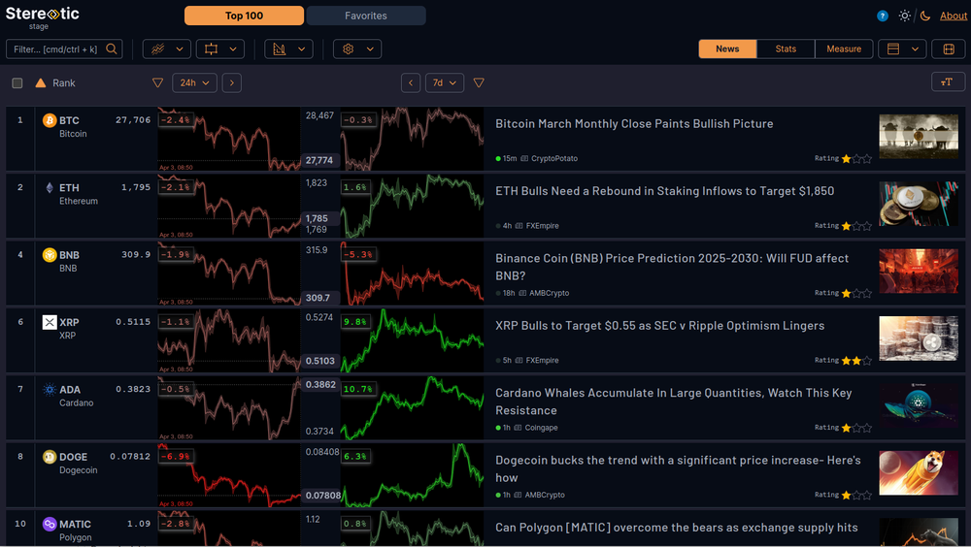The height and width of the screenshot is (547, 971).
Task: Click the Cardano ADA coin icon
Action: click(x=50, y=390)
